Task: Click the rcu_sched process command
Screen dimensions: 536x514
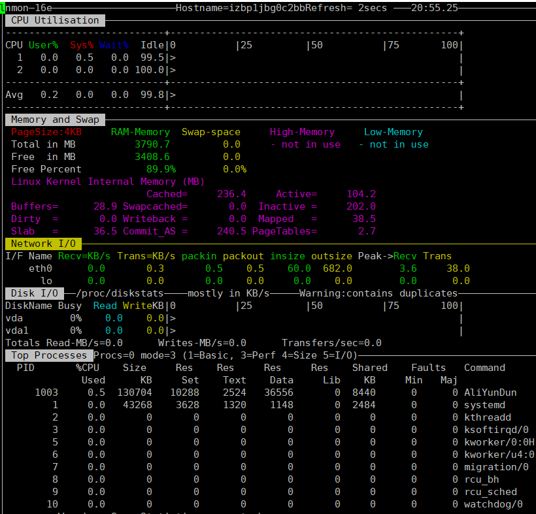Action: click(490, 492)
